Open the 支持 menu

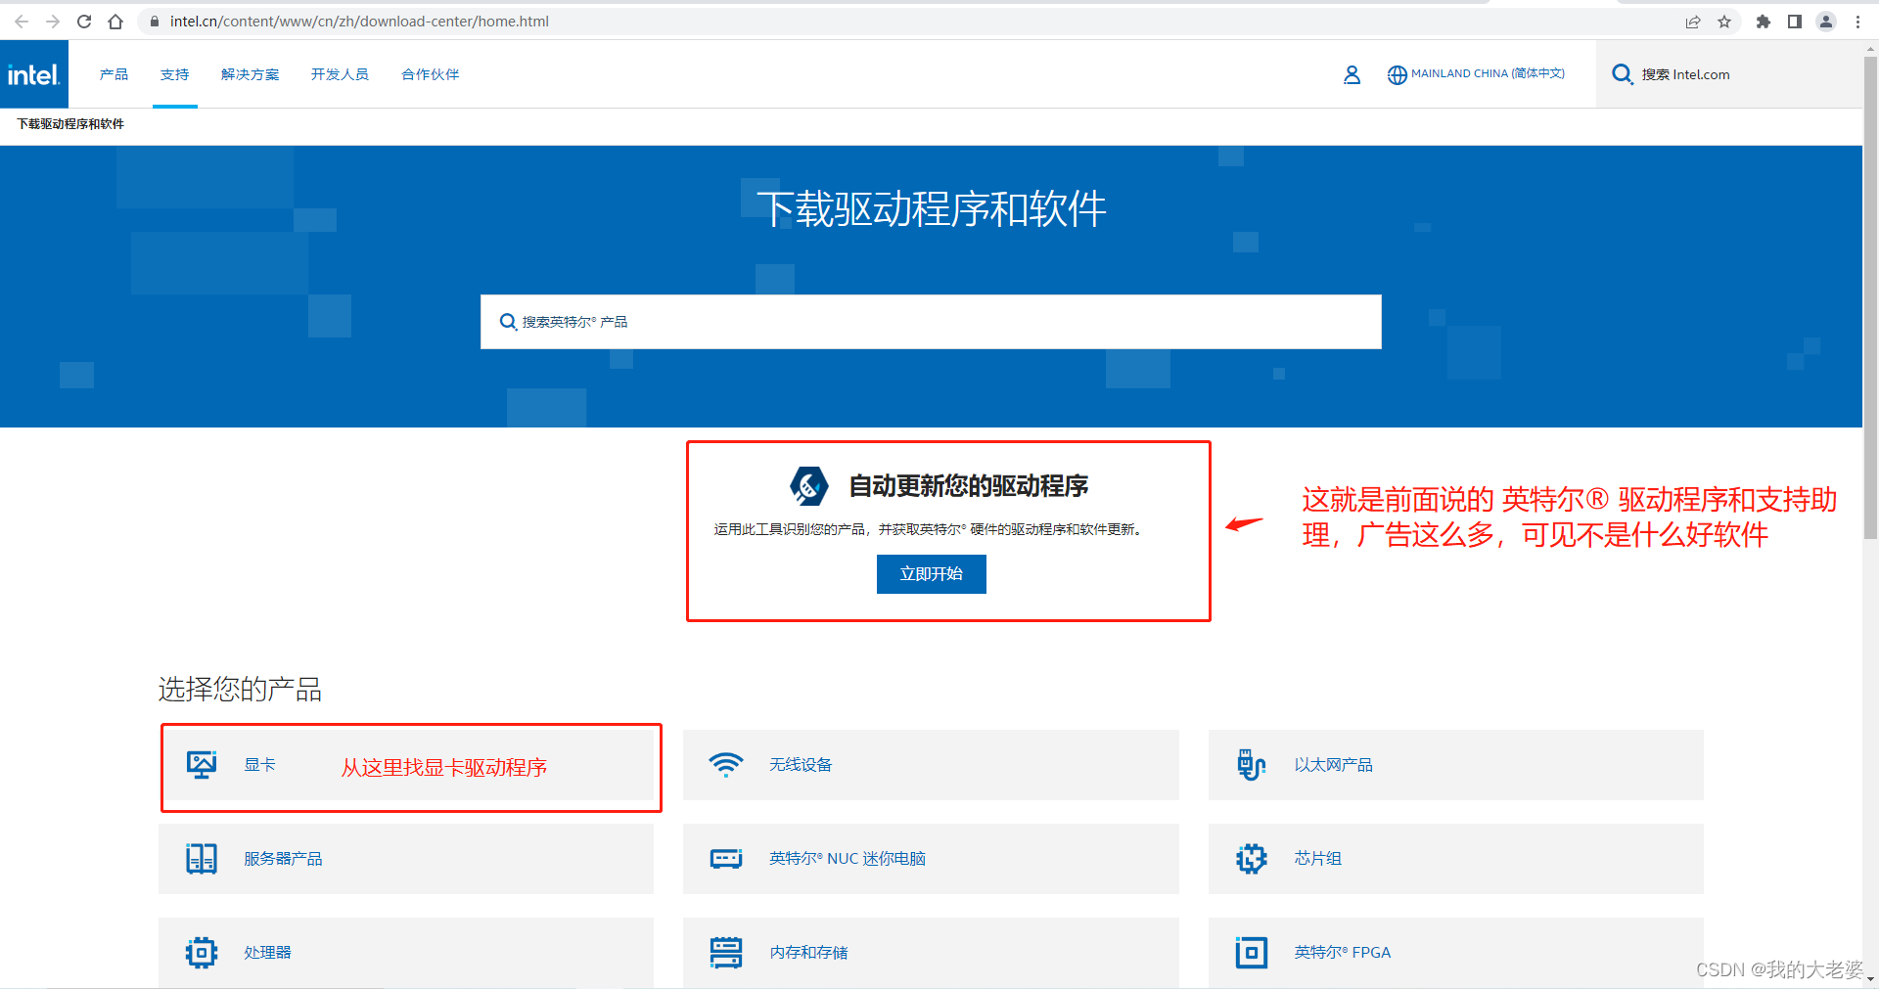click(x=175, y=74)
